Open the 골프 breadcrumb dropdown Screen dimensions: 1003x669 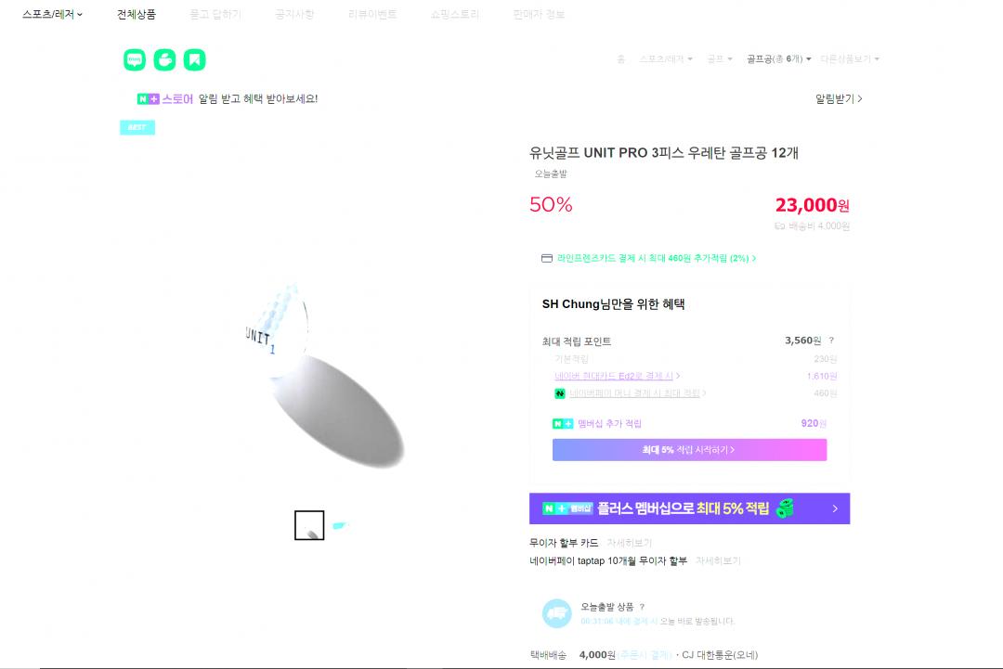719,59
